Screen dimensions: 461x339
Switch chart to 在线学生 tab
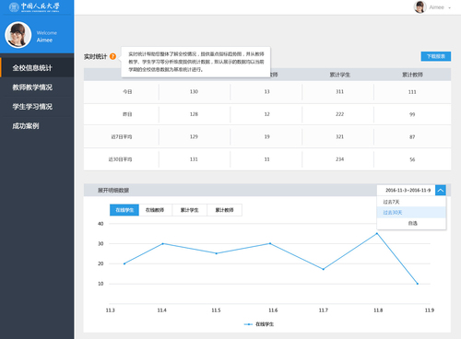coord(124,210)
